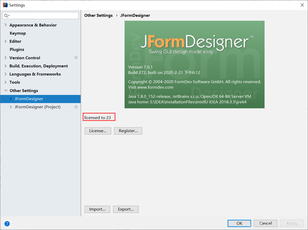Expand Build, Execution, Deployment arrow
The width and height of the screenshot is (308, 230).
pyautogui.click(x=5, y=66)
